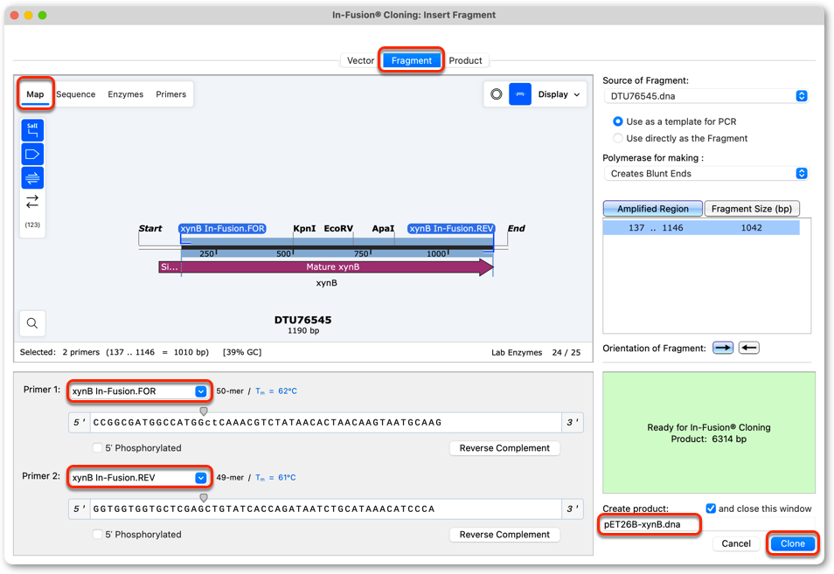Select the Sequence view tab

coord(75,94)
